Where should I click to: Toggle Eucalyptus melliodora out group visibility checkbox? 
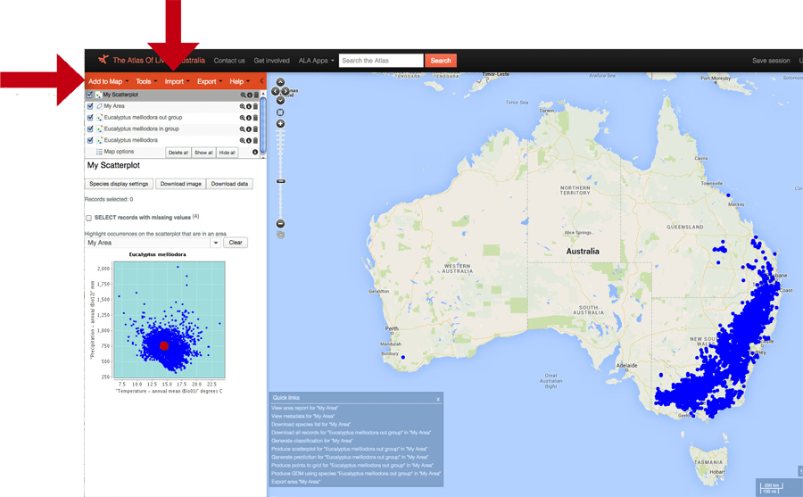coord(90,118)
